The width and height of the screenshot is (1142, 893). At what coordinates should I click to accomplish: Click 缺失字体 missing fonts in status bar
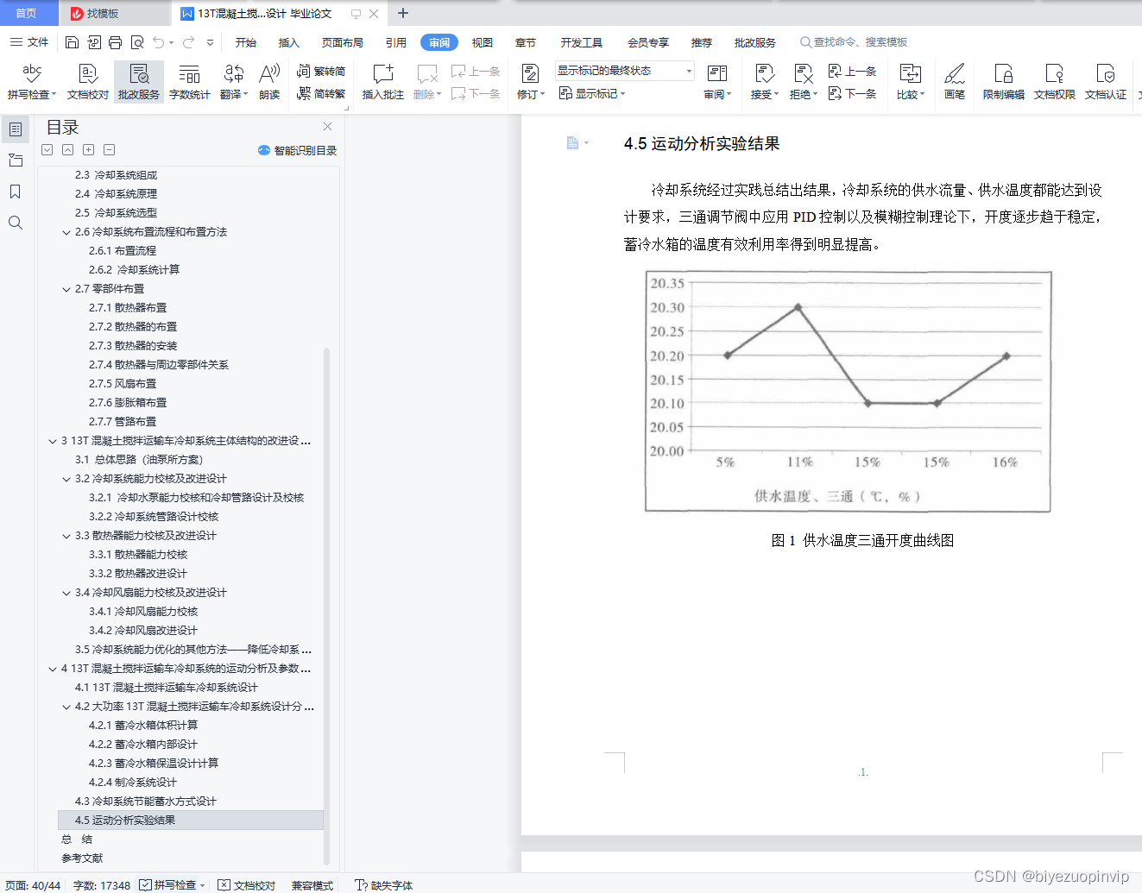(384, 885)
